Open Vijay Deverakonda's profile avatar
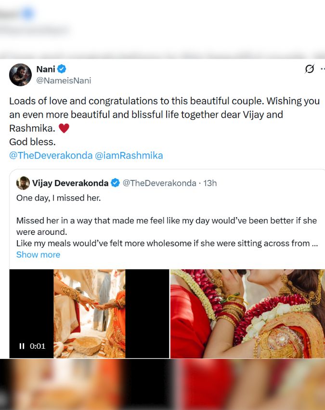 [x=23, y=182]
